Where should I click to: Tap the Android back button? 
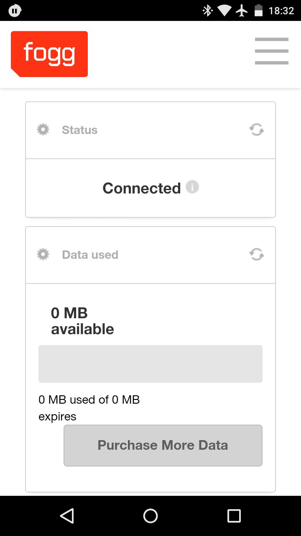67,516
